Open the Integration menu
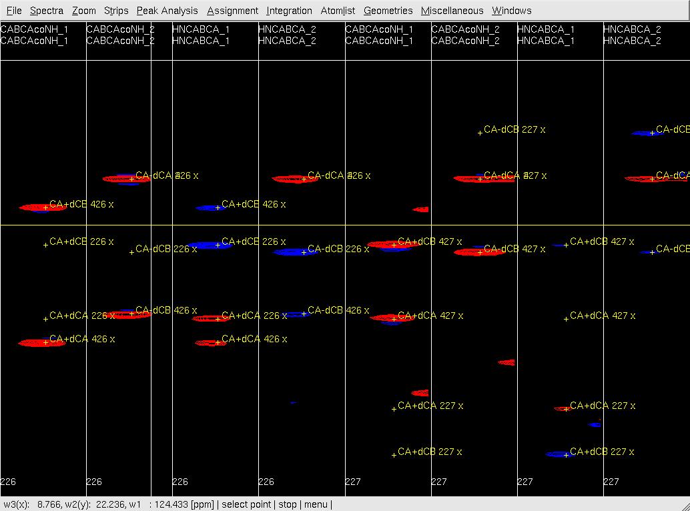The image size is (690, 511). (x=289, y=11)
